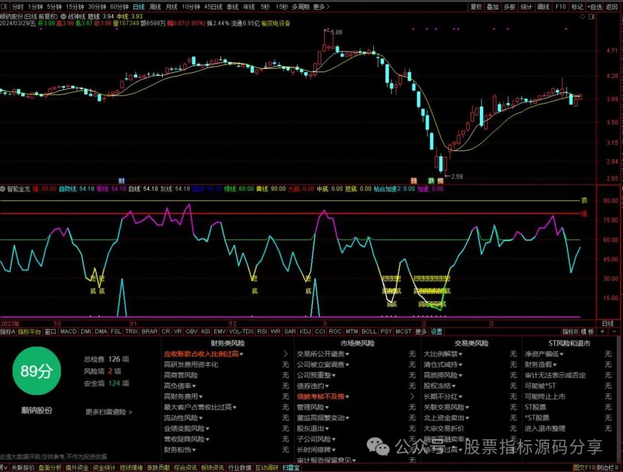Click 图文F10 in bottom bar
Viewport: 623px width, 472px height.
(x=584, y=468)
